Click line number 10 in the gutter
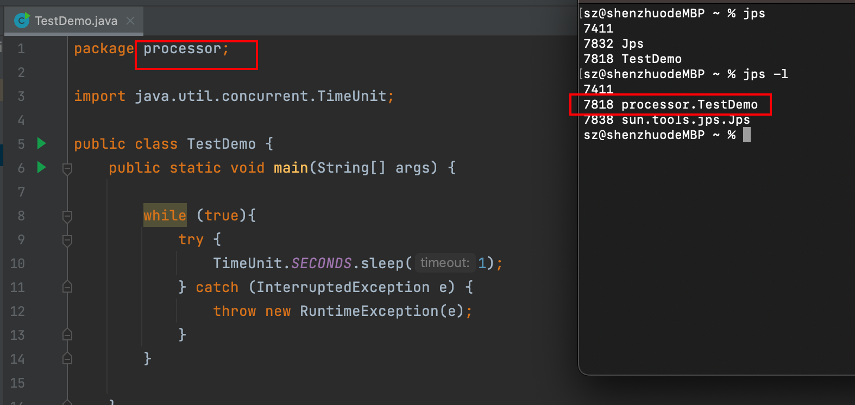This screenshot has width=855, height=405. pyautogui.click(x=17, y=263)
